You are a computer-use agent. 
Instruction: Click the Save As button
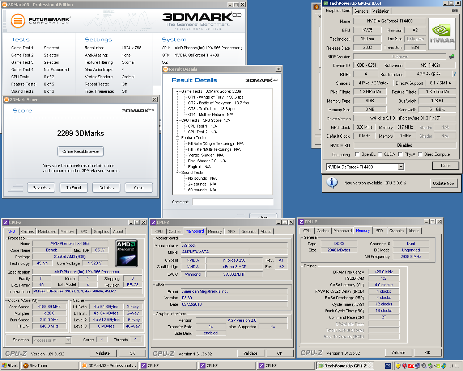coord(41,188)
